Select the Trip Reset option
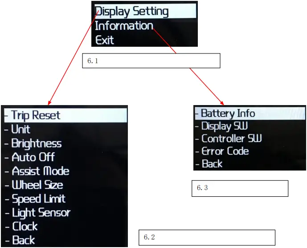The width and height of the screenshot is (307, 248). click(65, 115)
